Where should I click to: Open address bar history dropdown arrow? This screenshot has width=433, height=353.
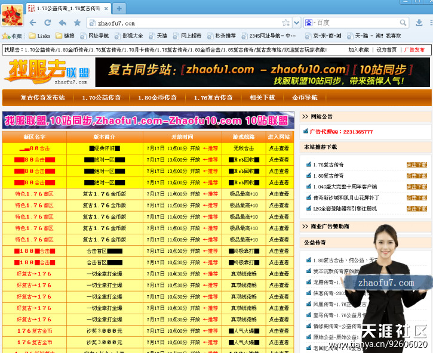pos(297,23)
